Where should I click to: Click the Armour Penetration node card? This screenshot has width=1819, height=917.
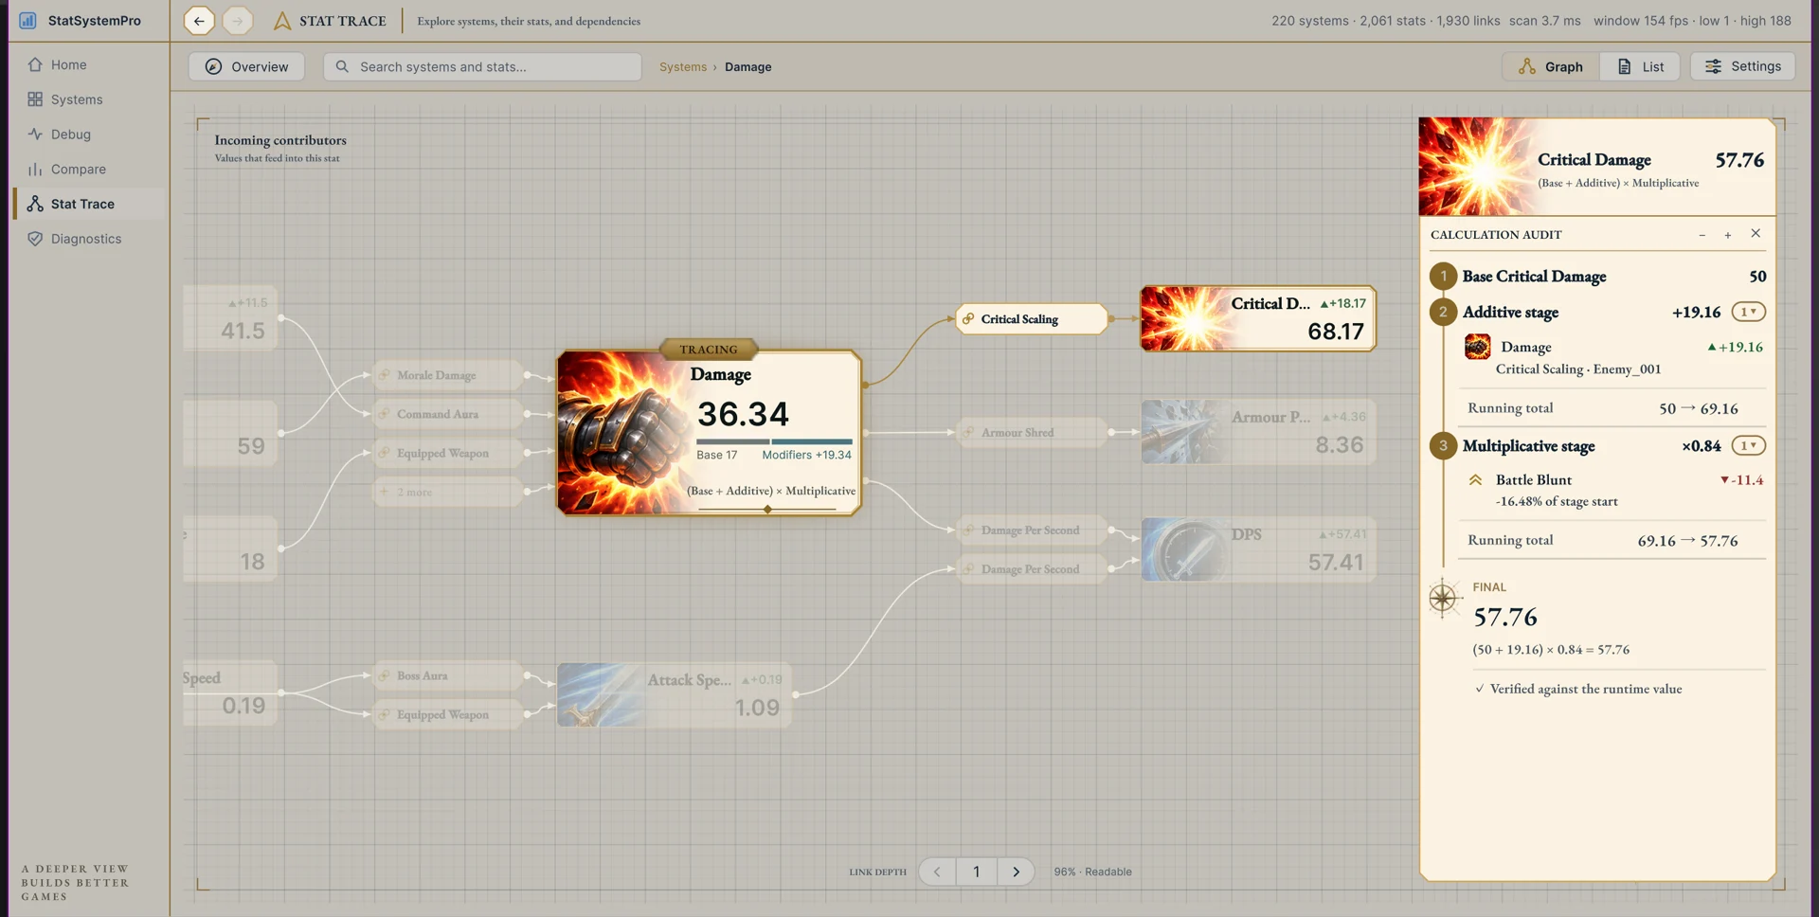tap(1258, 432)
